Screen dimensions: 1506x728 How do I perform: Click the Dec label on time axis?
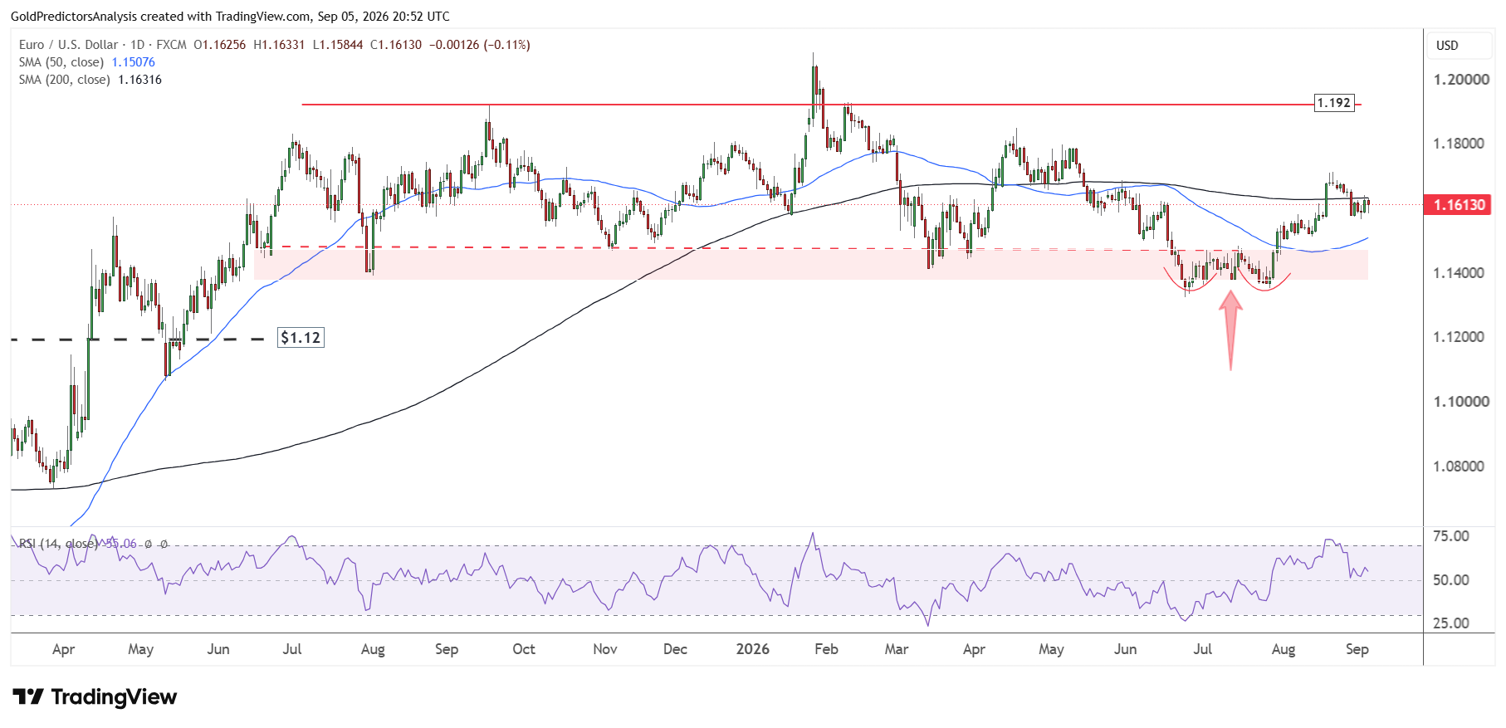pyautogui.click(x=675, y=649)
